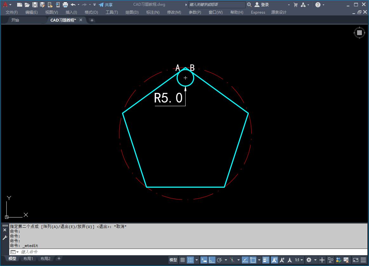Expand isometric drafting plane arrow
369x266 pixels.
[239, 260]
